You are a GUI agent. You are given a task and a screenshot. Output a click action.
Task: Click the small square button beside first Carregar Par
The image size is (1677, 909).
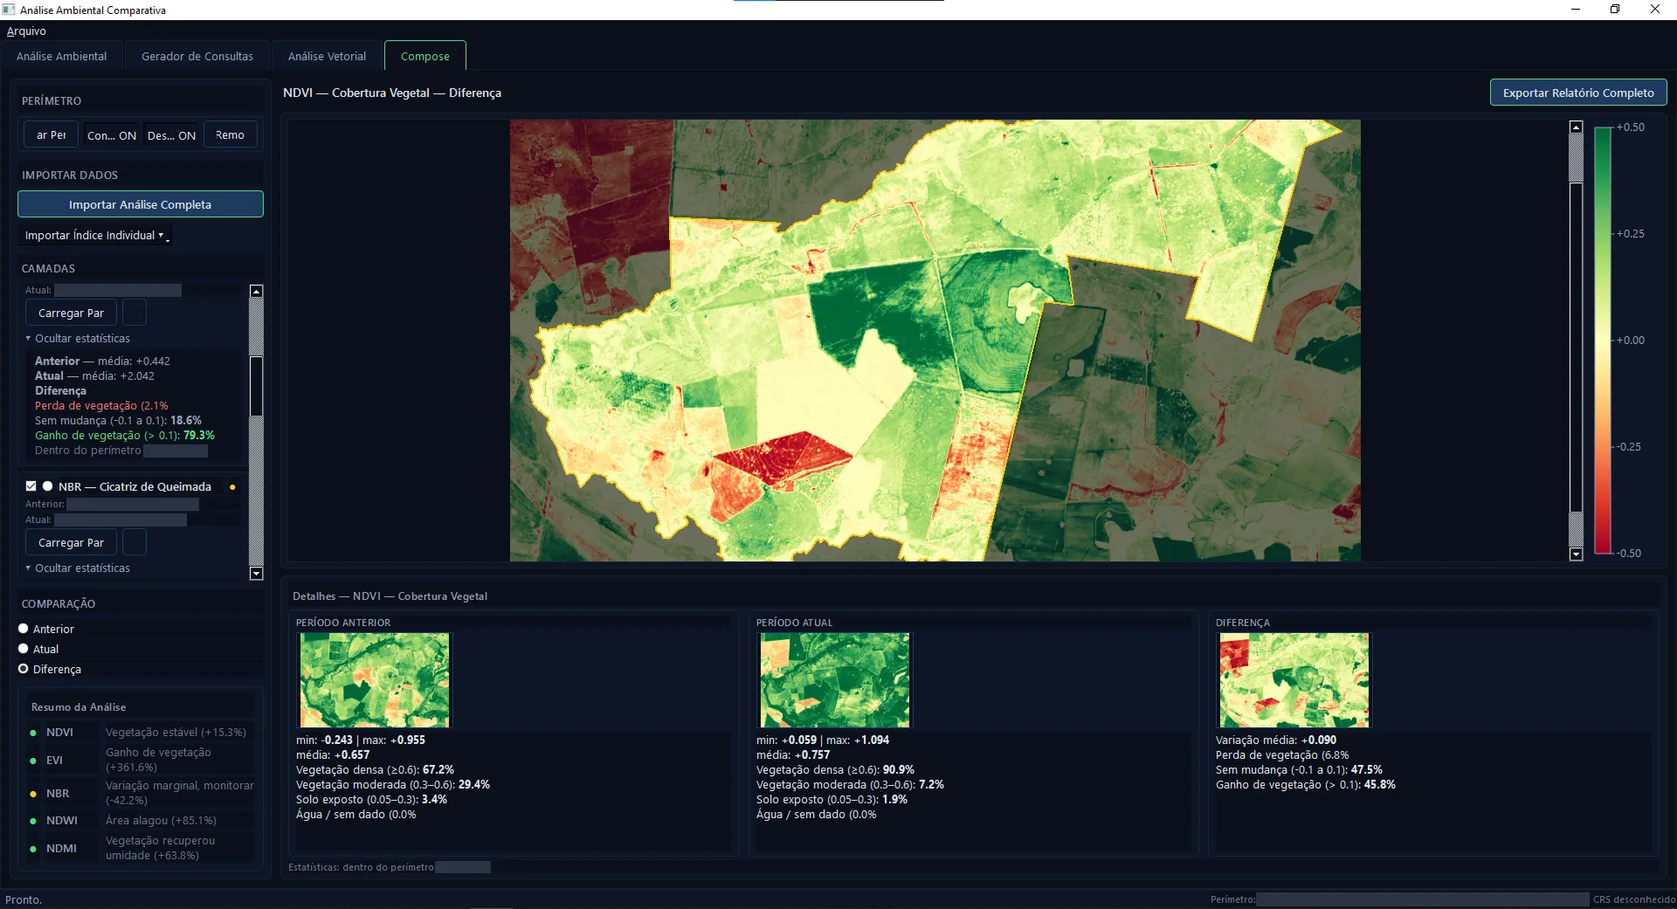[135, 313]
